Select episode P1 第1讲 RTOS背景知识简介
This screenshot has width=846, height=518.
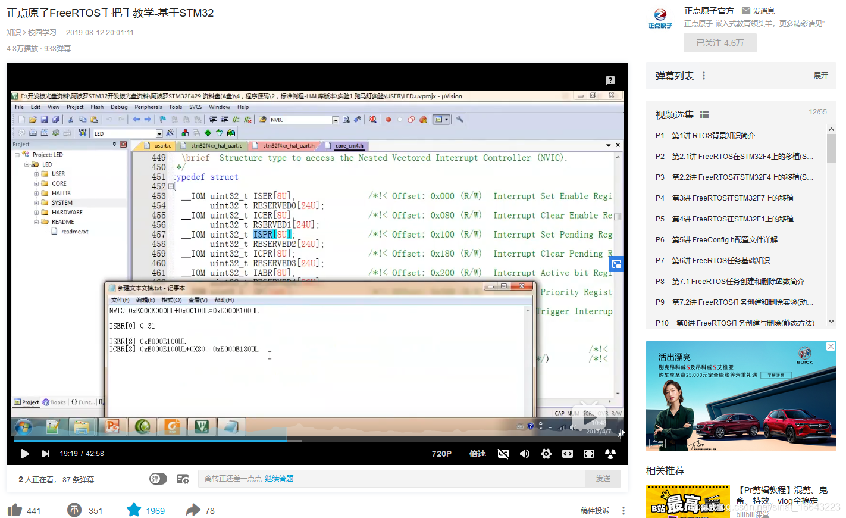point(736,136)
